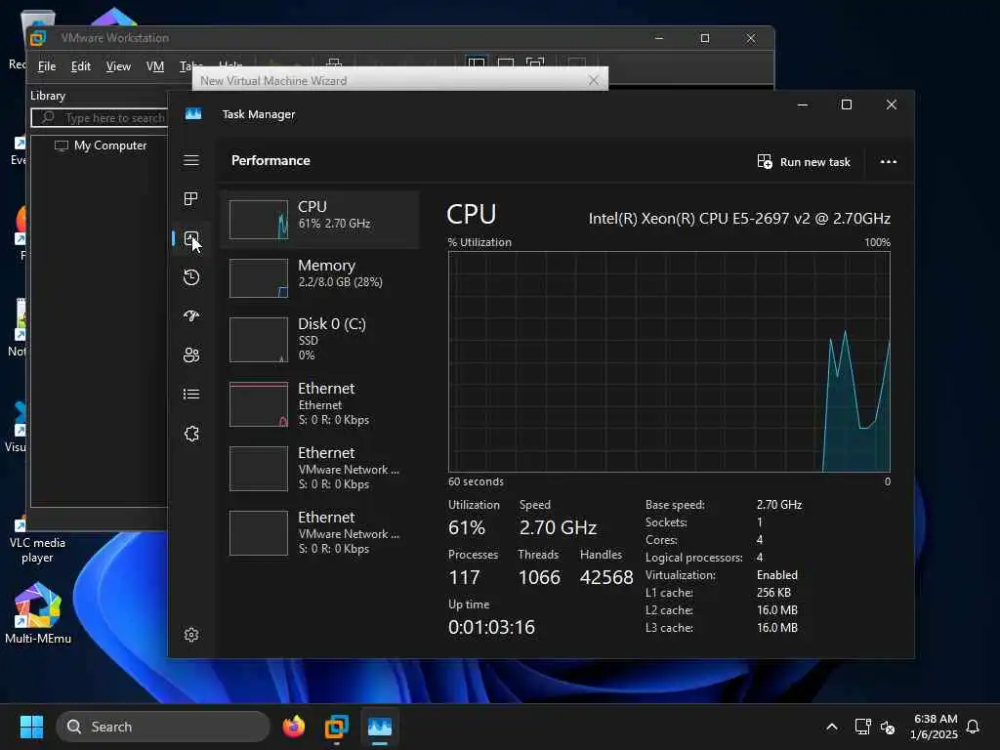Open Users page in Task Manager sidebar
The height and width of the screenshot is (750, 1000).
pos(191,355)
